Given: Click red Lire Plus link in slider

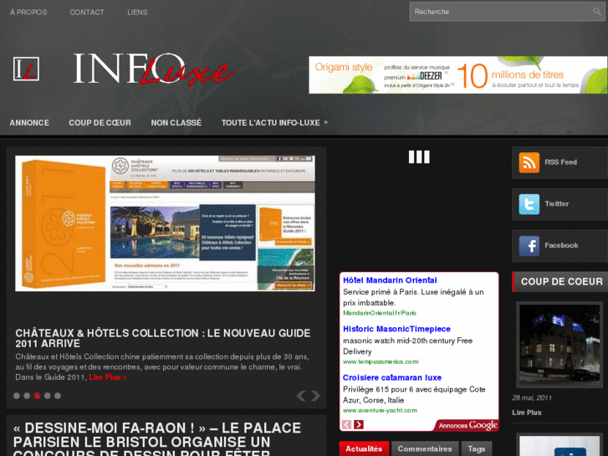Looking at the screenshot, I should coord(108,377).
